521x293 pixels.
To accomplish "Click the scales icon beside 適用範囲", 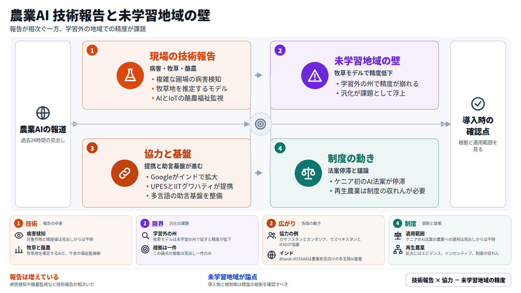I will (x=398, y=235).
